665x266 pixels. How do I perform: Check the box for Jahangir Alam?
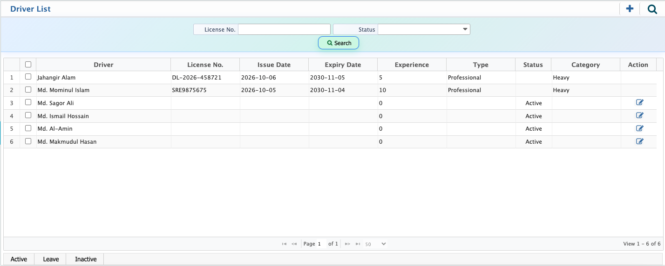[x=28, y=77]
